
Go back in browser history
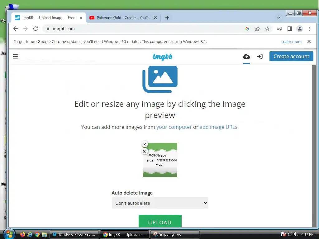(16, 29)
